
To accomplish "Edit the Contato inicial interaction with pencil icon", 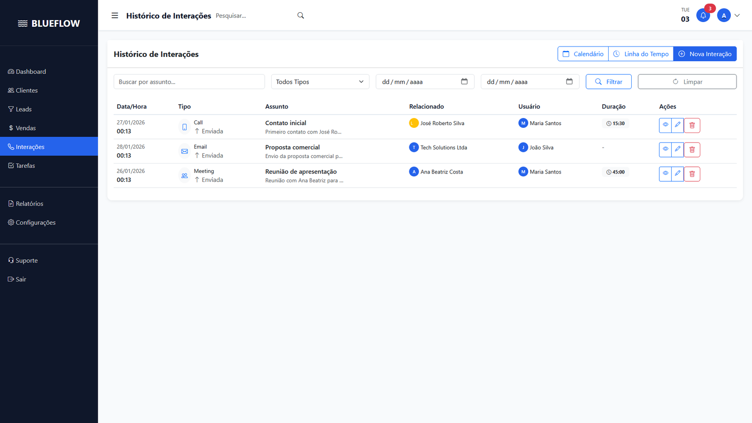I will point(677,125).
